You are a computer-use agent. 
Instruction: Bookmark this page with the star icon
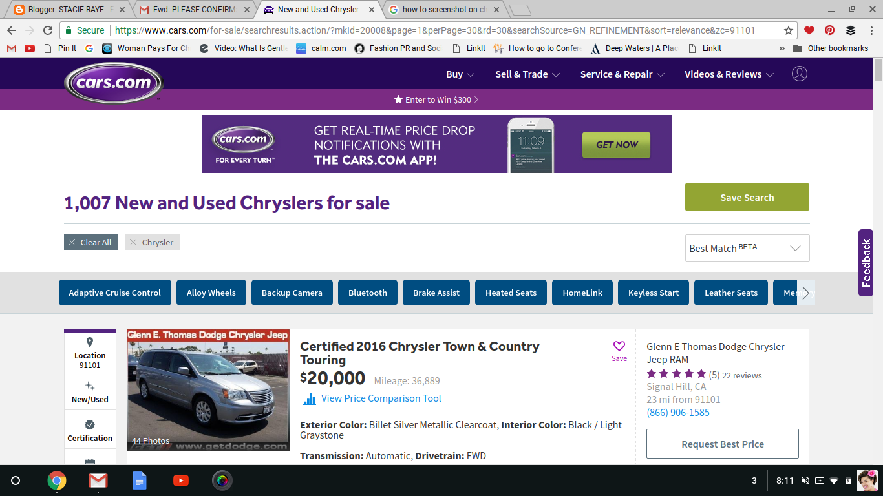pos(789,30)
